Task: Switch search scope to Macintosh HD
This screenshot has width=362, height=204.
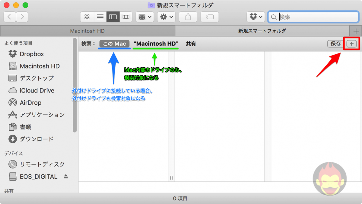Action: (155, 44)
